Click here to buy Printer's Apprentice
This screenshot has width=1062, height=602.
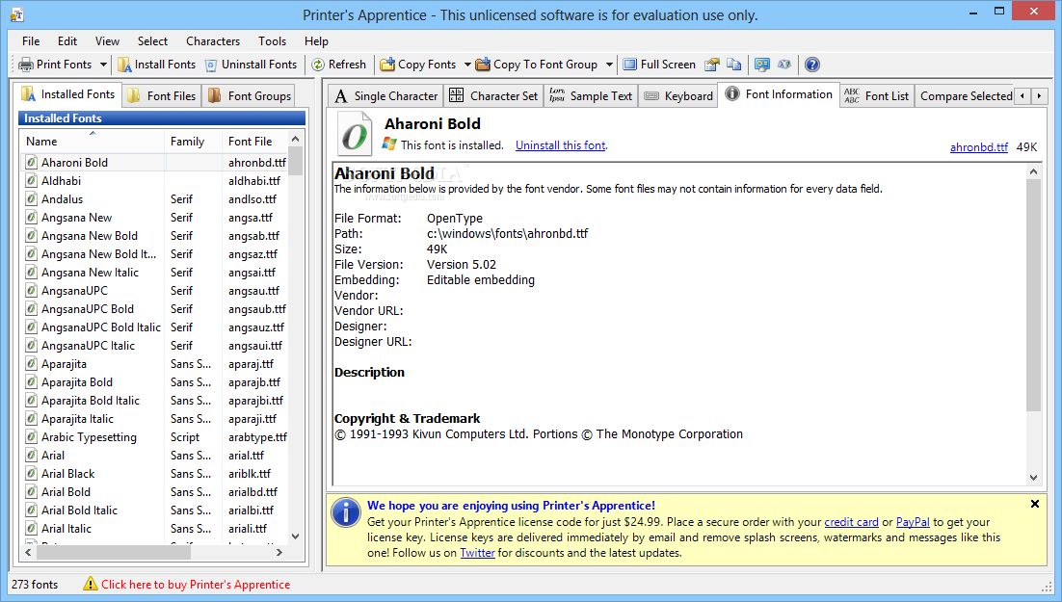point(196,585)
